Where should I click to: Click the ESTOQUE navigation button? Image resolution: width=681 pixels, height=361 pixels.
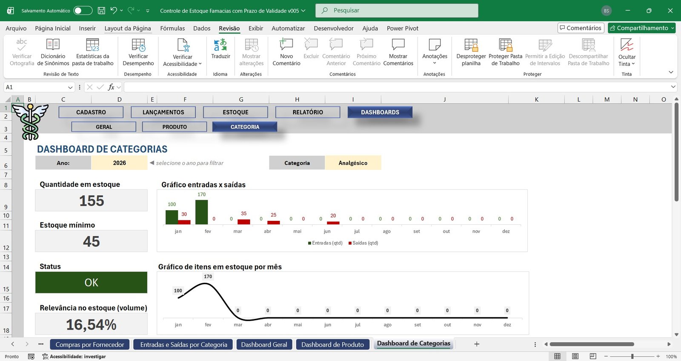(236, 112)
